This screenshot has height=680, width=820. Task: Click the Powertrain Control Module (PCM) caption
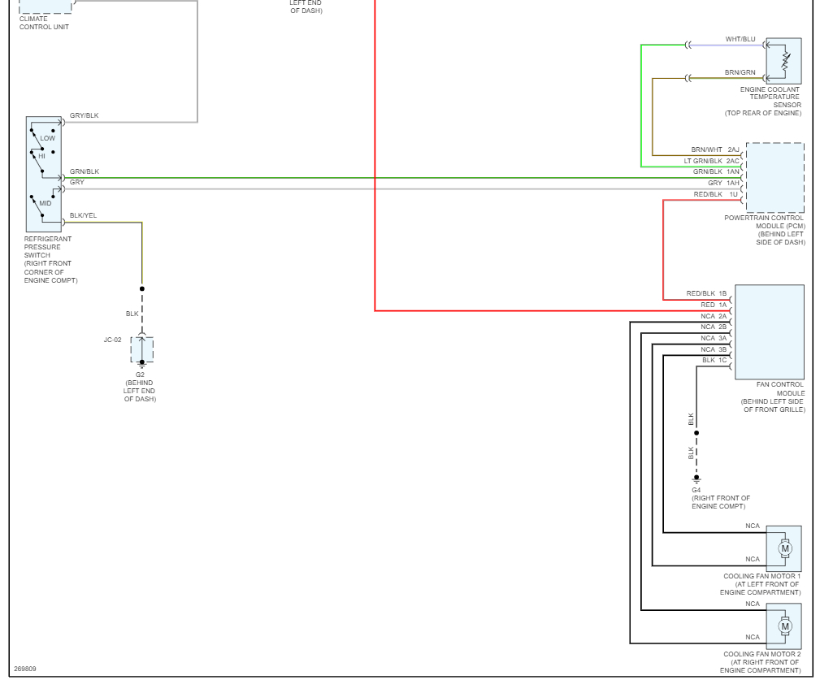(x=765, y=230)
